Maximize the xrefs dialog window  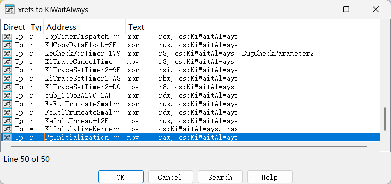point(346,9)
